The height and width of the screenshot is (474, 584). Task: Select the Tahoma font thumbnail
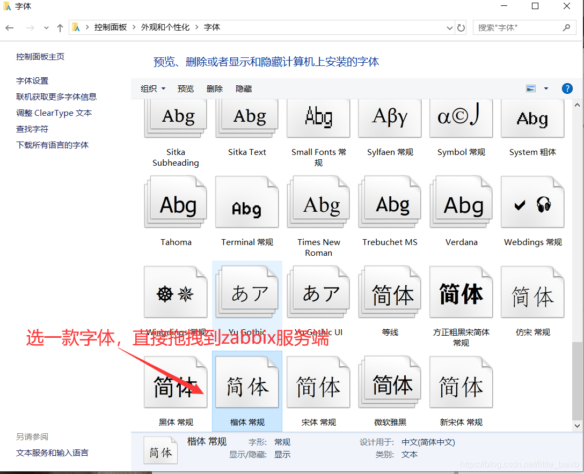coord(176,202)
